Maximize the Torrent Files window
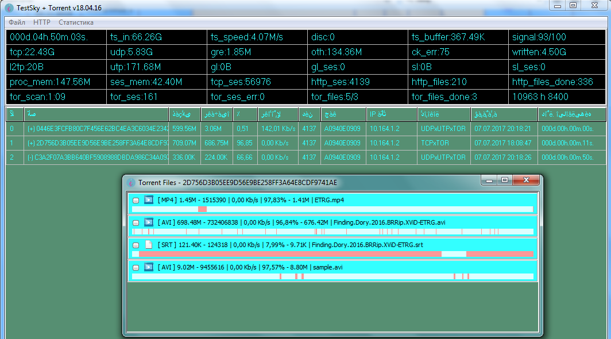This screenshot has width=611, height=339. point(505,180)
